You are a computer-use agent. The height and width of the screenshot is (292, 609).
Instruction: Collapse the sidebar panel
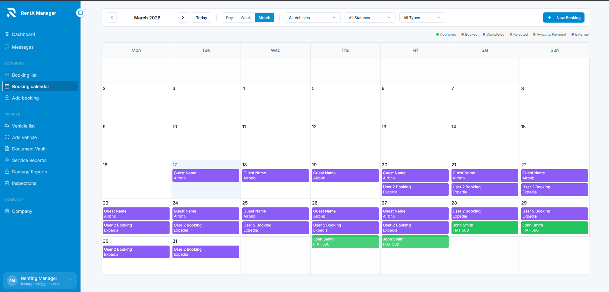click(80, 13)
